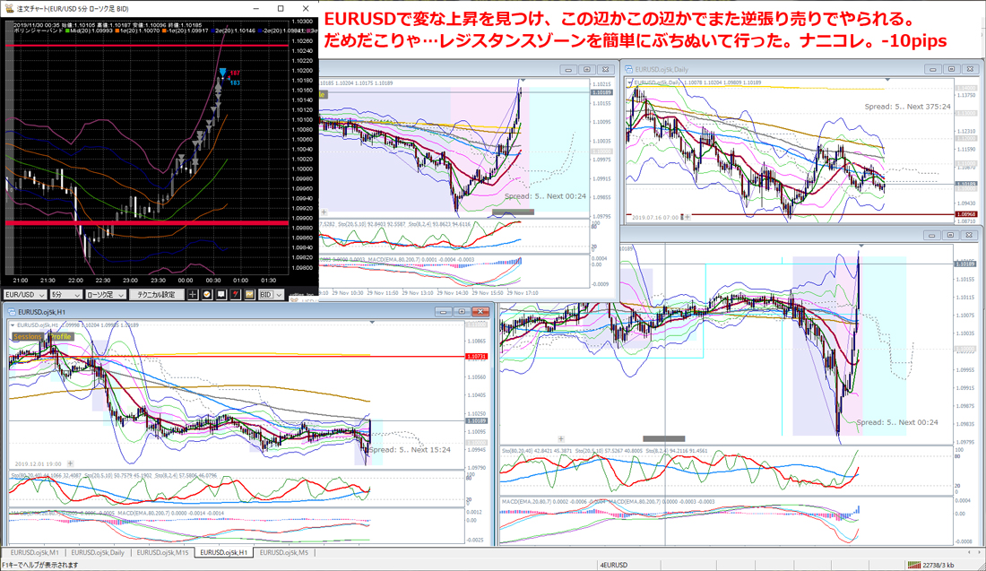Click the Spread: 5.. Next 375:24 label

coord(907,107)
